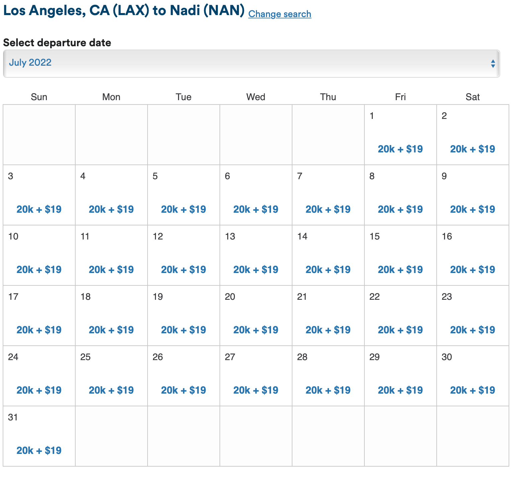Click the 20k + $19 fare on July 27
Screen dimensions: 526x477
click(x=256, y=390)
